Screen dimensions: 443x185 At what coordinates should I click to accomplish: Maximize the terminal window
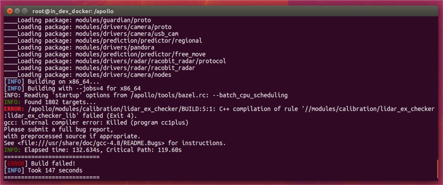(25, 11)
